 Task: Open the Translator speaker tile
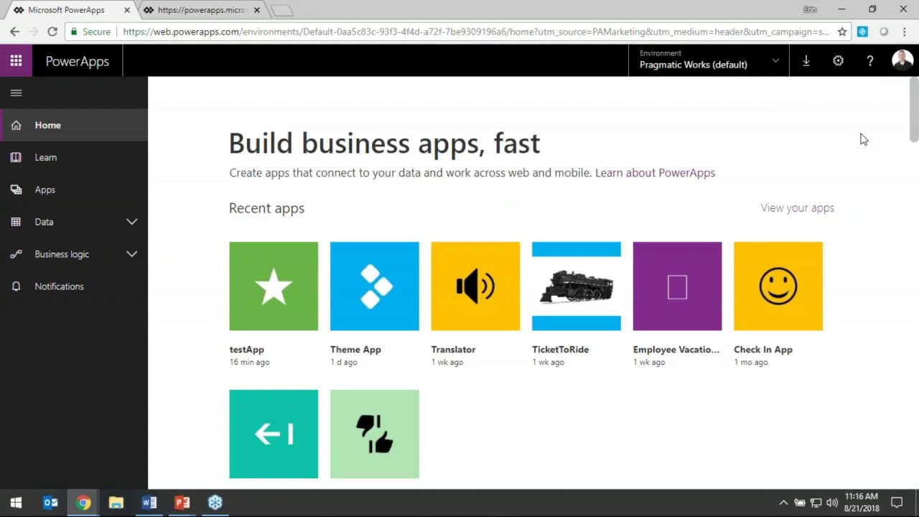point(475,286)
